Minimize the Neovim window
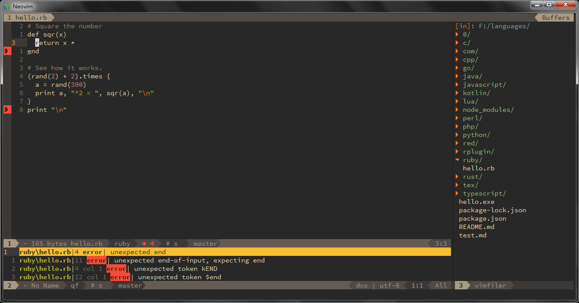Viewport: 579px width, 303px height. pyautogui.click(x=537, y=4)
